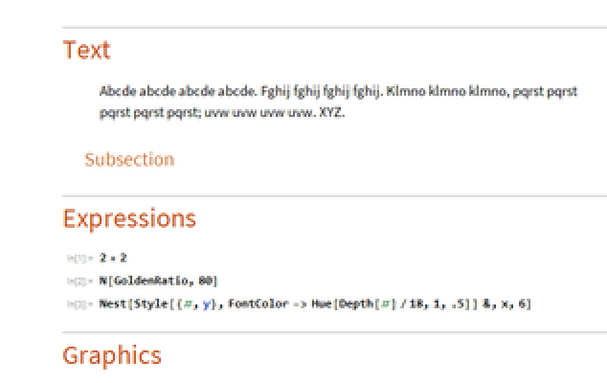This screenshot has height=383, width=607.
Task: Click the number 80 in the second input
Action: tap(207, 281)
